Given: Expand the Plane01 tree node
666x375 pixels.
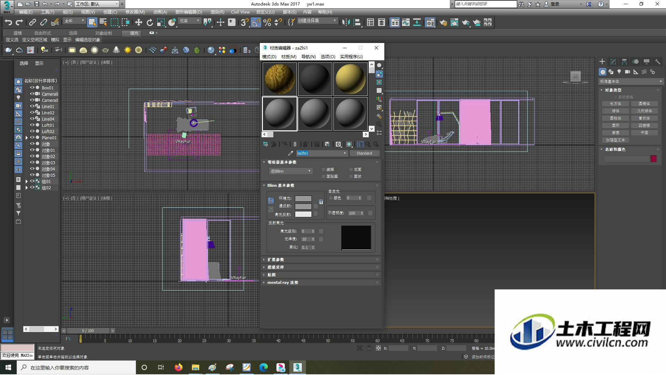Looking at the screenshot, I should pyautogui.click(x=27, y=138).
